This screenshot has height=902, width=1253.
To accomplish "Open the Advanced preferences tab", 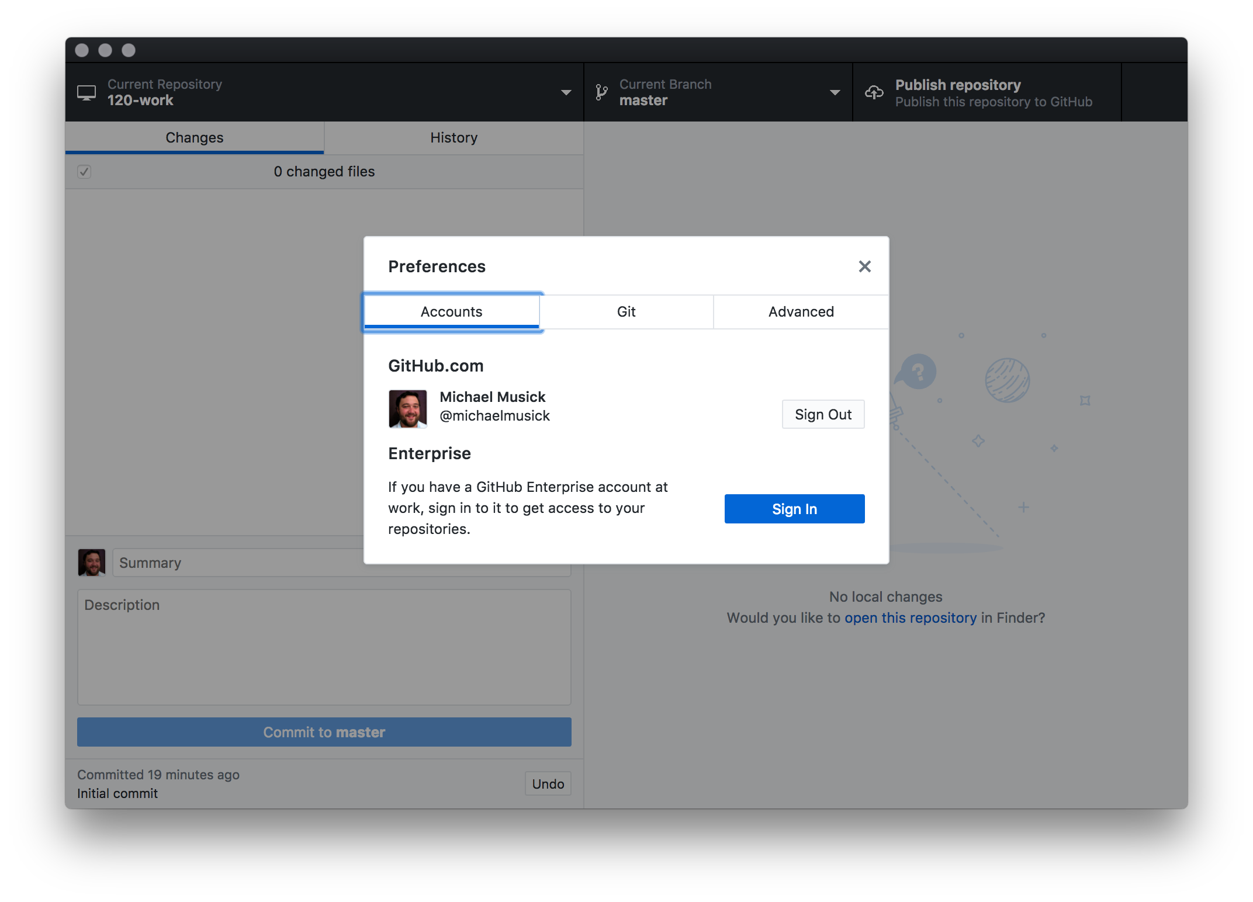I will (x=801, y=312).
